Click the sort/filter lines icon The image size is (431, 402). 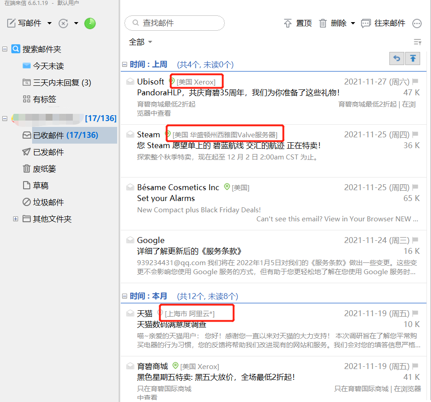pos(417,42)
